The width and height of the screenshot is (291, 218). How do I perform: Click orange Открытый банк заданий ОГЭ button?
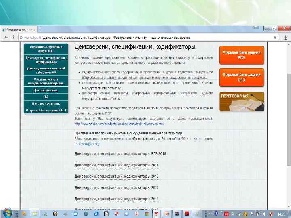[x=241, y=77]
